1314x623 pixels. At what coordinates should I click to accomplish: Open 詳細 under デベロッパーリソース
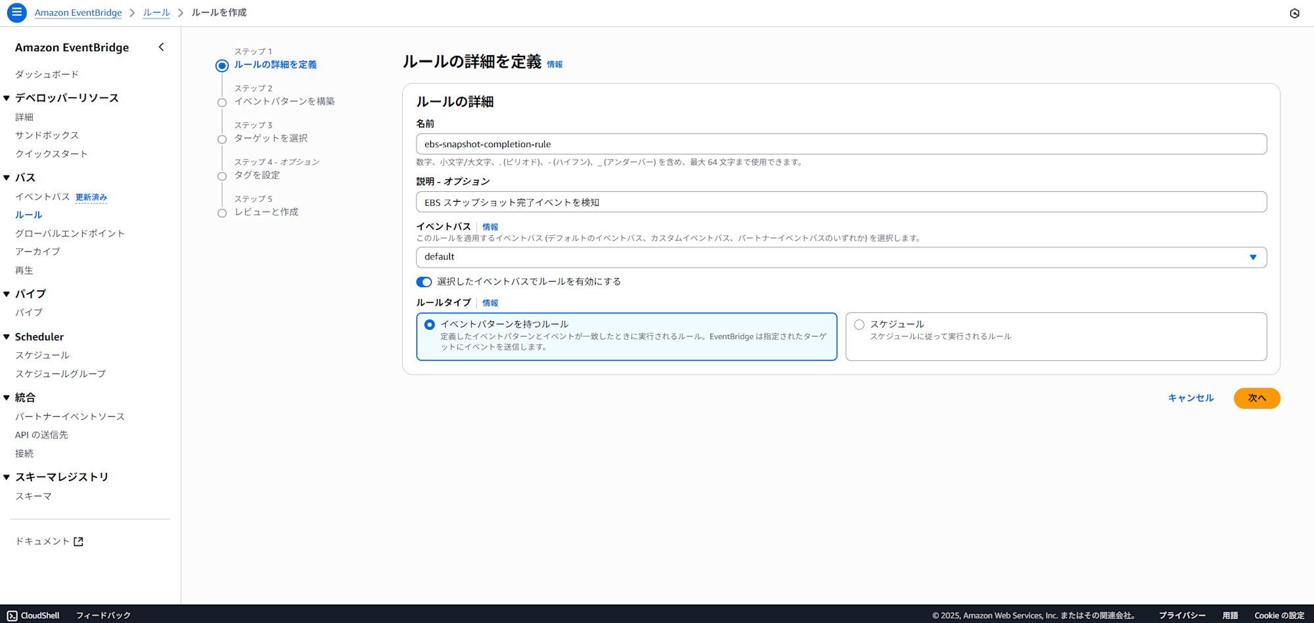click(24, 117)
